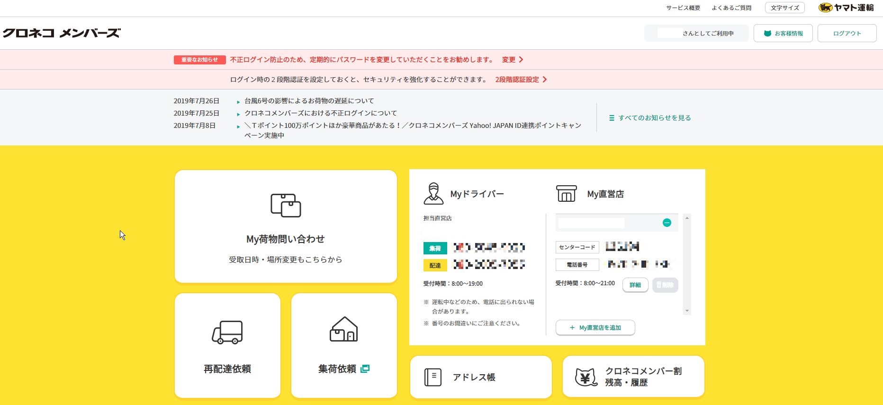Click the My直営店 store icon

click(x=566, y=194)
